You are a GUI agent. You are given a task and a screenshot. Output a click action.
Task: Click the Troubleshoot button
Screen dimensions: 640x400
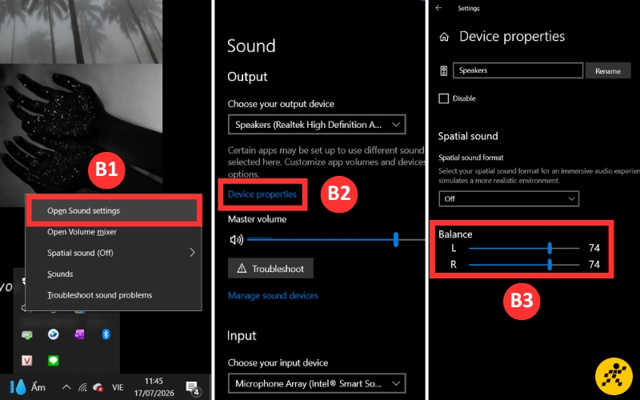coord(270,269)
